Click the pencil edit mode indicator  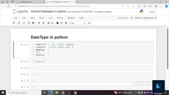[132, 18]
